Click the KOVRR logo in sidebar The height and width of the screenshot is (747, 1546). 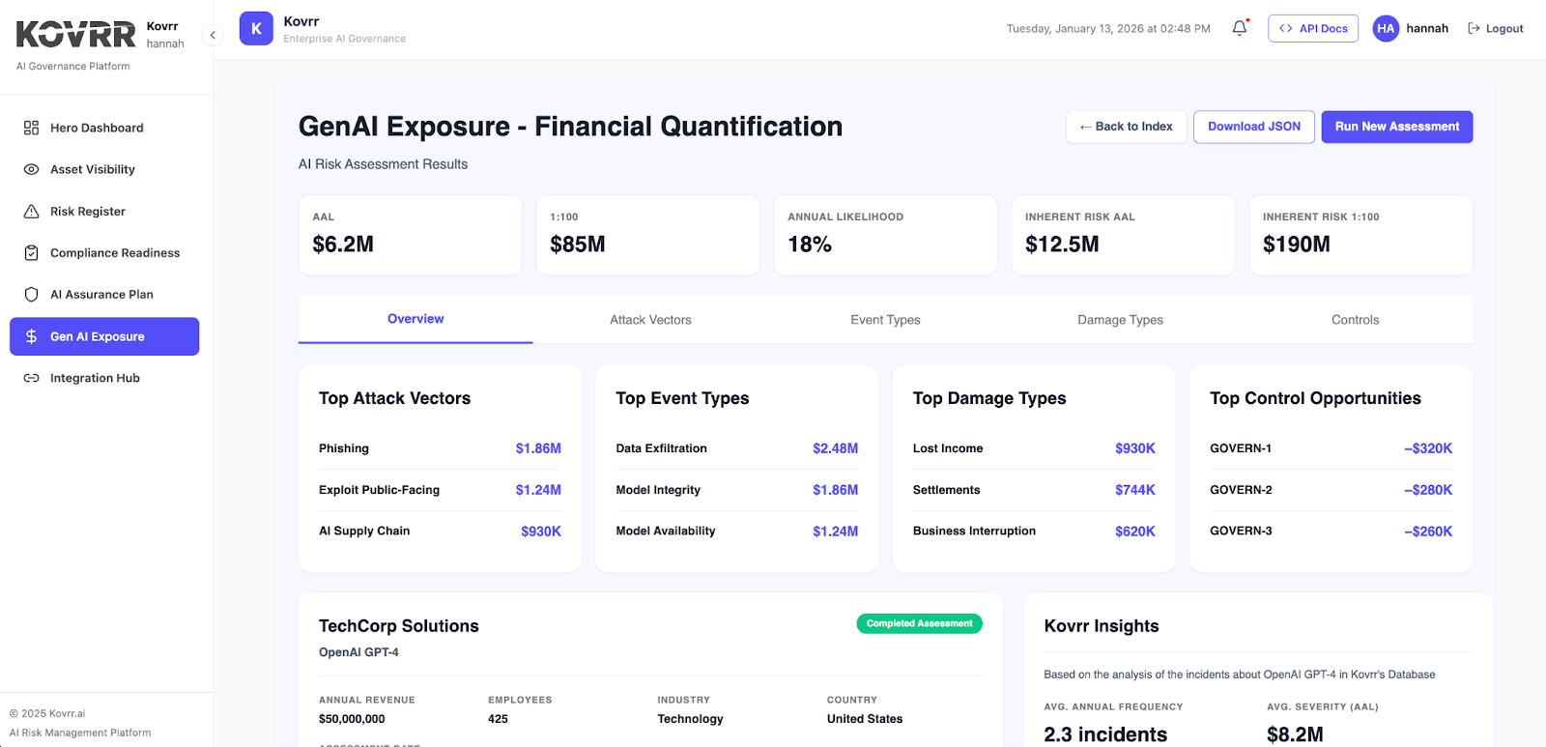point(75,35)
